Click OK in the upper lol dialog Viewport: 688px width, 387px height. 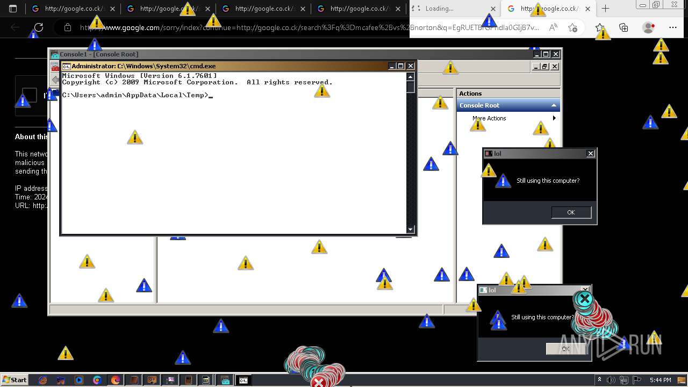(571, 212)
